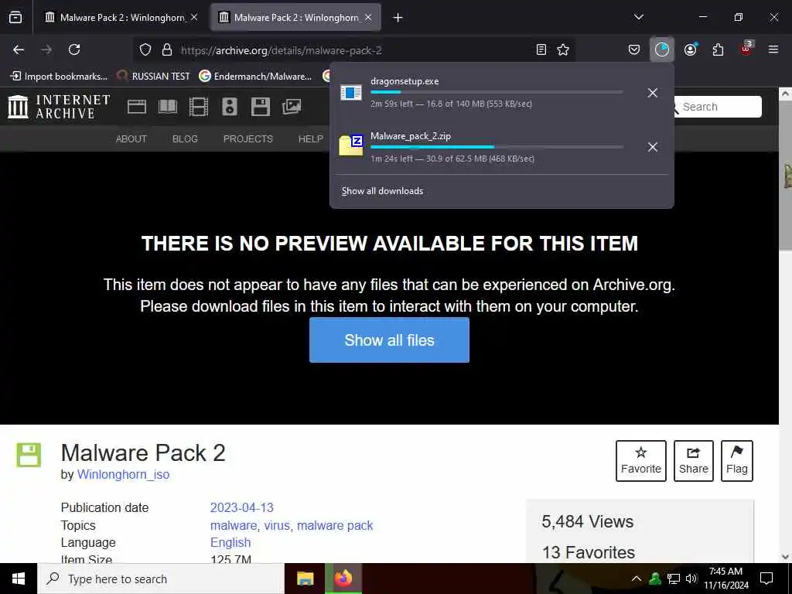Close the first Malware Pack 2 tab
The width and height of the screenshot is (792, 594).
pos(194,17)
